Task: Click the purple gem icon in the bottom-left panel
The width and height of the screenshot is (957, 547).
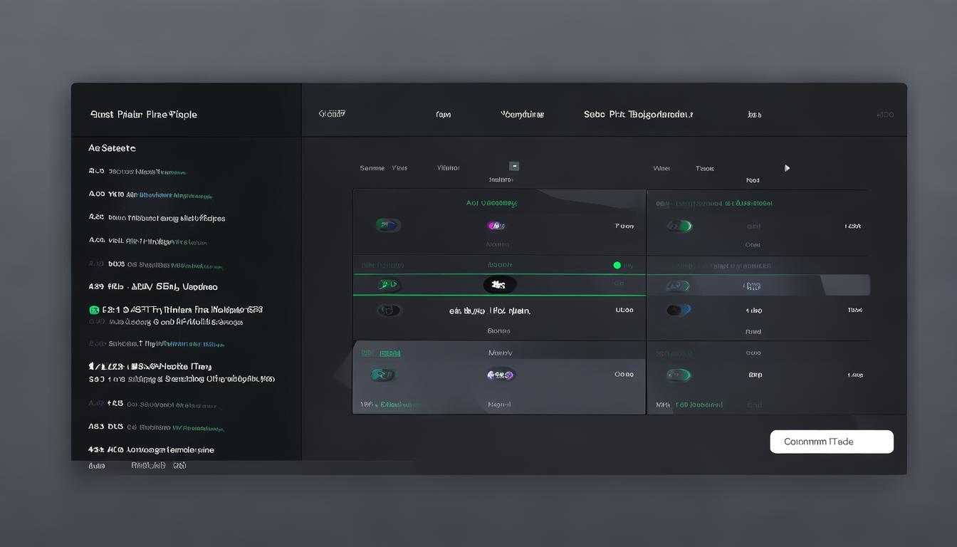Action: [x=500, y=375]
